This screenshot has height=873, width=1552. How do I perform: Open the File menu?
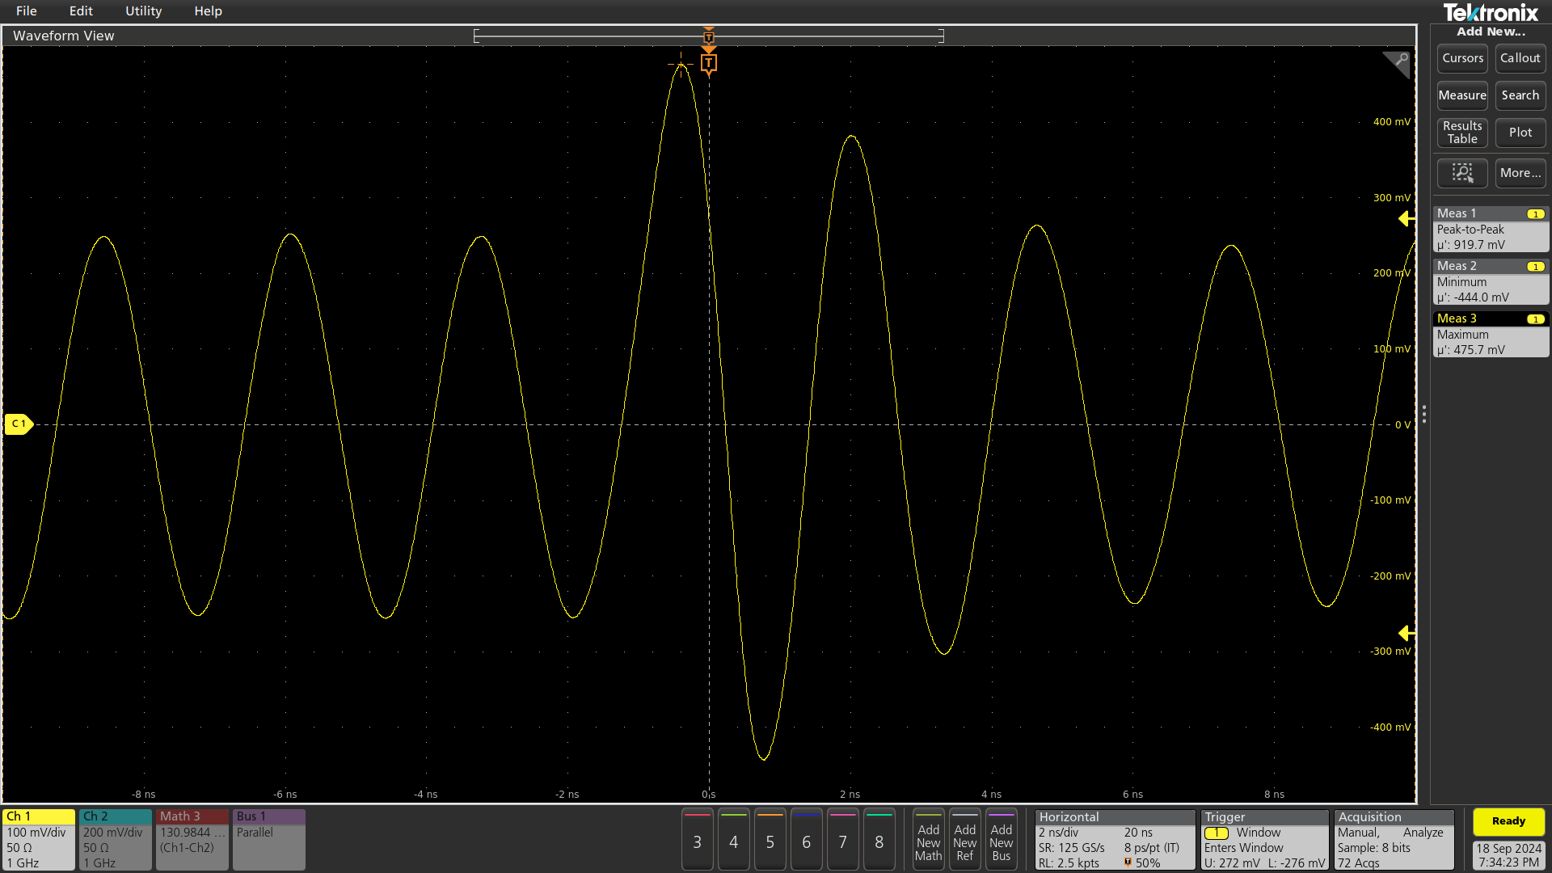(x=26, y=11)
